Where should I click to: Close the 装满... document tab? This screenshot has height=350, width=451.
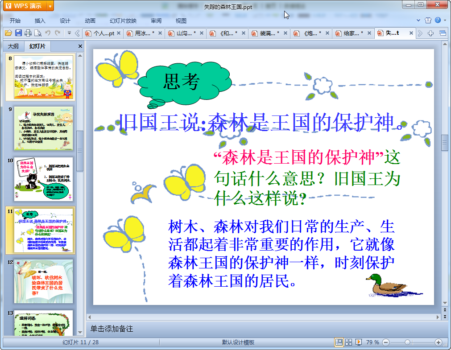coord(285,33)
